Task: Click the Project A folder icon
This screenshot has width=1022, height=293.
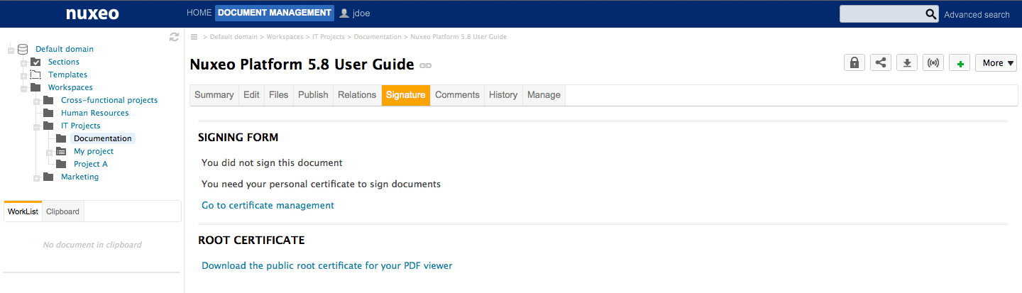Action: coord(61,164)
